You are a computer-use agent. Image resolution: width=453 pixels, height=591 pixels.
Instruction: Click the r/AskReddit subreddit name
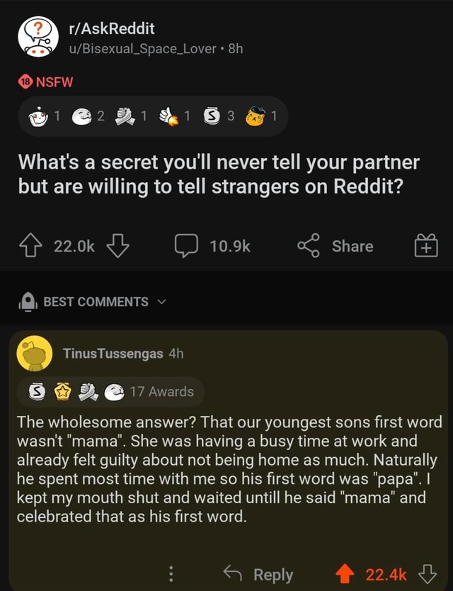point(113,28)
